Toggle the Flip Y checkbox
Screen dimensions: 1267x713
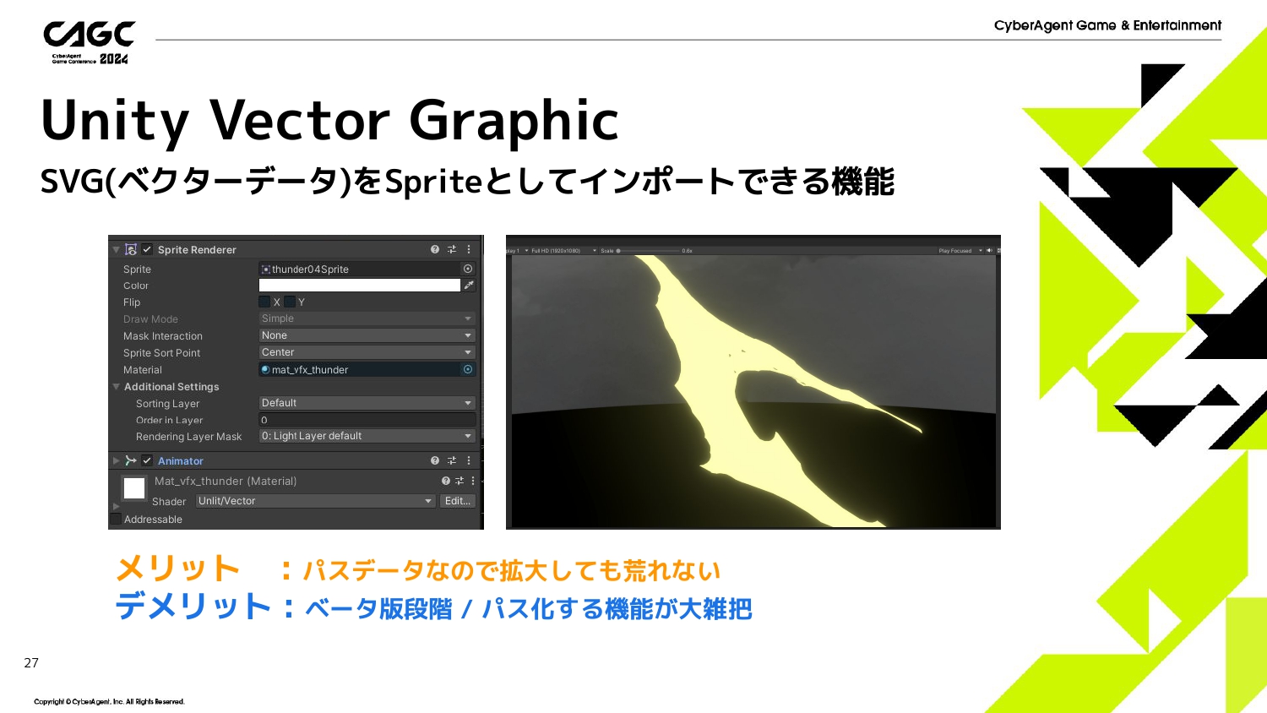[290, 302]
